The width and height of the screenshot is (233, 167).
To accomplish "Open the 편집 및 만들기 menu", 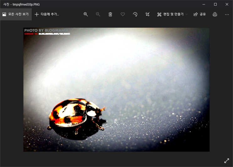I will tap(172, 14).
